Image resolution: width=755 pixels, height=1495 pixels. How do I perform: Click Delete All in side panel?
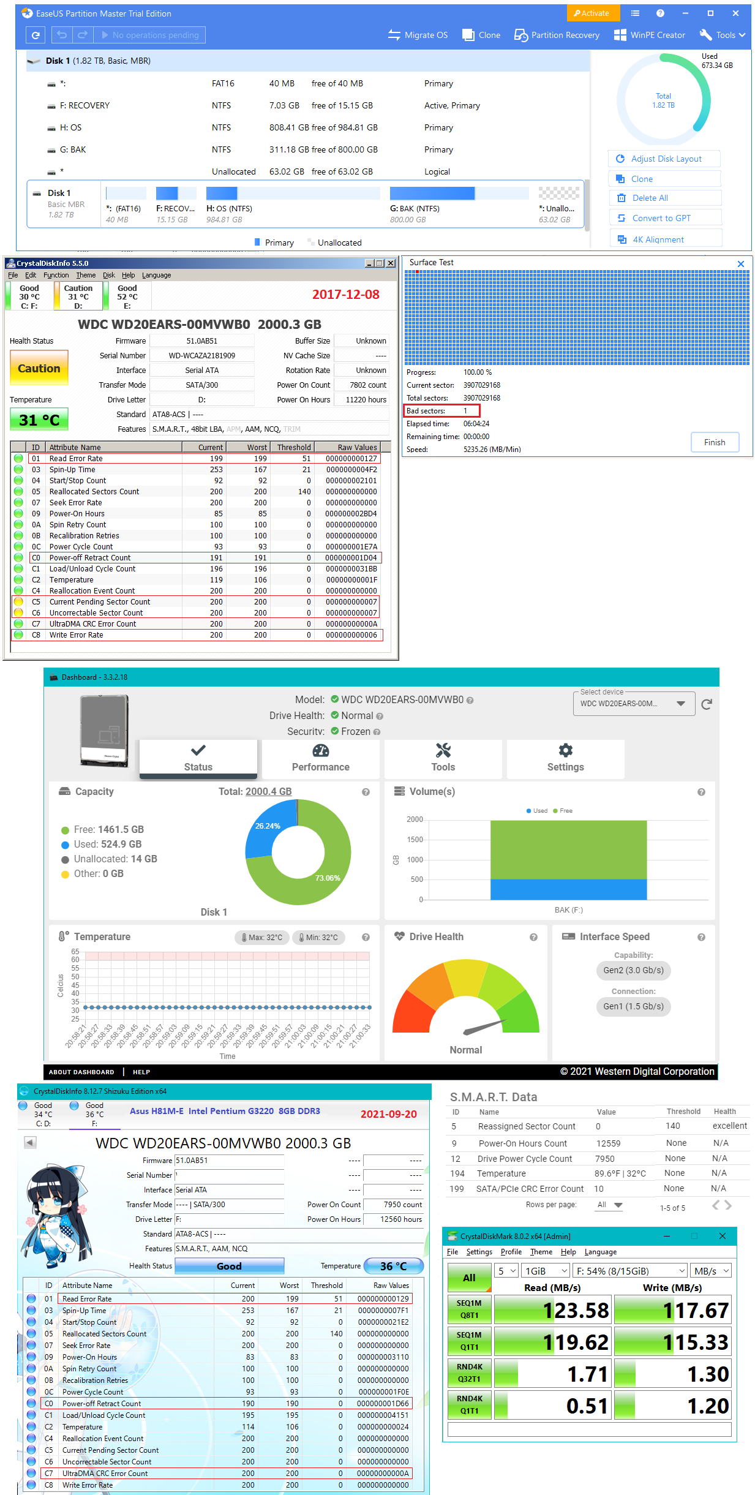coord(664,198)
